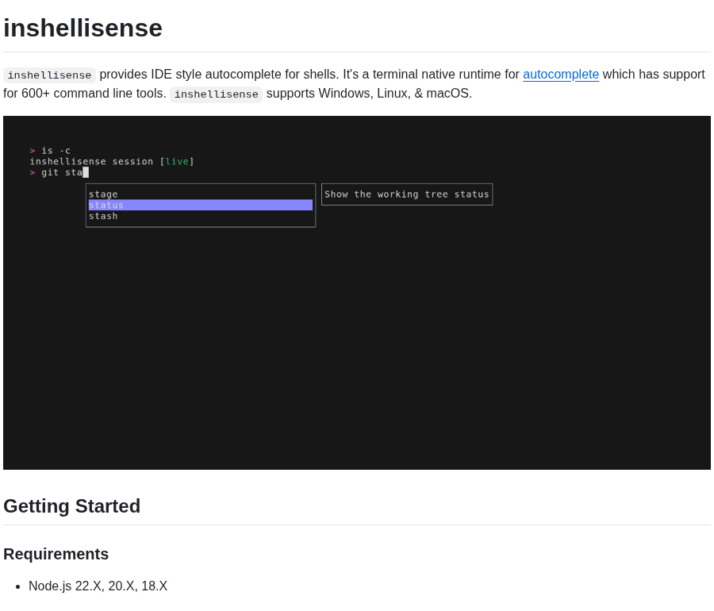Open the terminal demo image
This screenshot has height=611, width=714.
pyautogui.click(x=356, y=293)
